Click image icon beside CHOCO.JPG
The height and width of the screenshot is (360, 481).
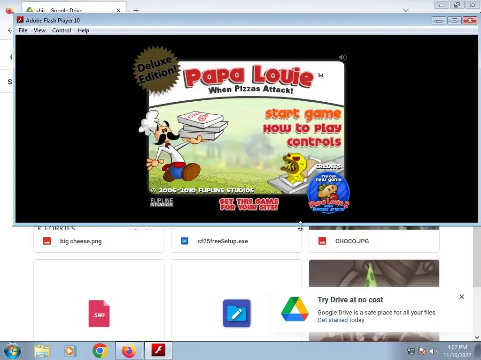click(x=322, y=241)
